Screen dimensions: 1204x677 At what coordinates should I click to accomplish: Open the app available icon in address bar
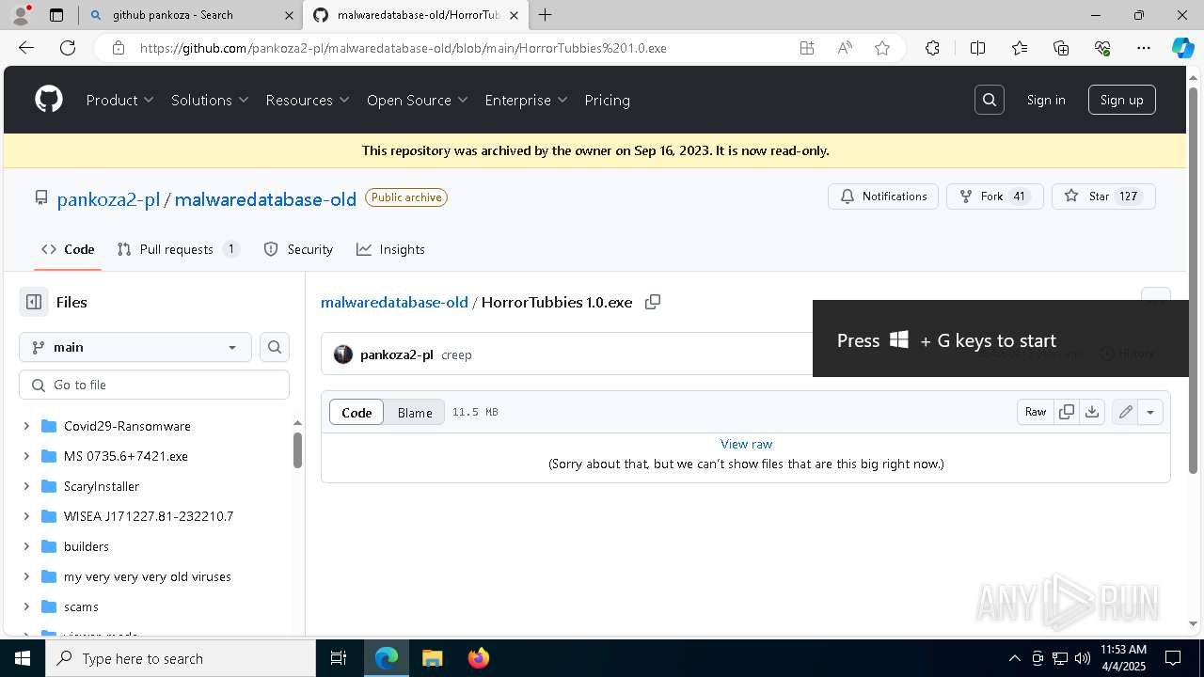coord(807,48)
